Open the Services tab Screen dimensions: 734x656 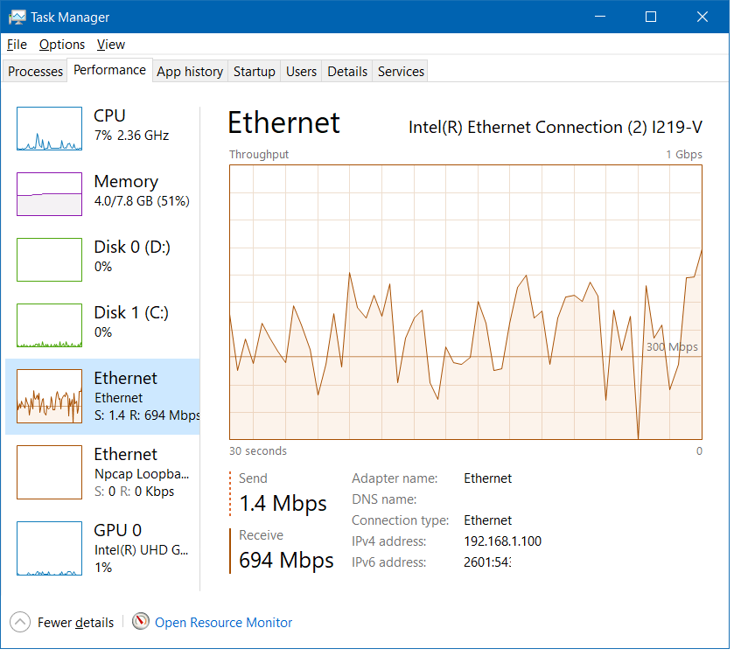pos(401,71)
